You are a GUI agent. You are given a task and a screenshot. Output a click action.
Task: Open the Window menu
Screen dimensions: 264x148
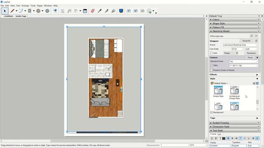pos(48,5)
